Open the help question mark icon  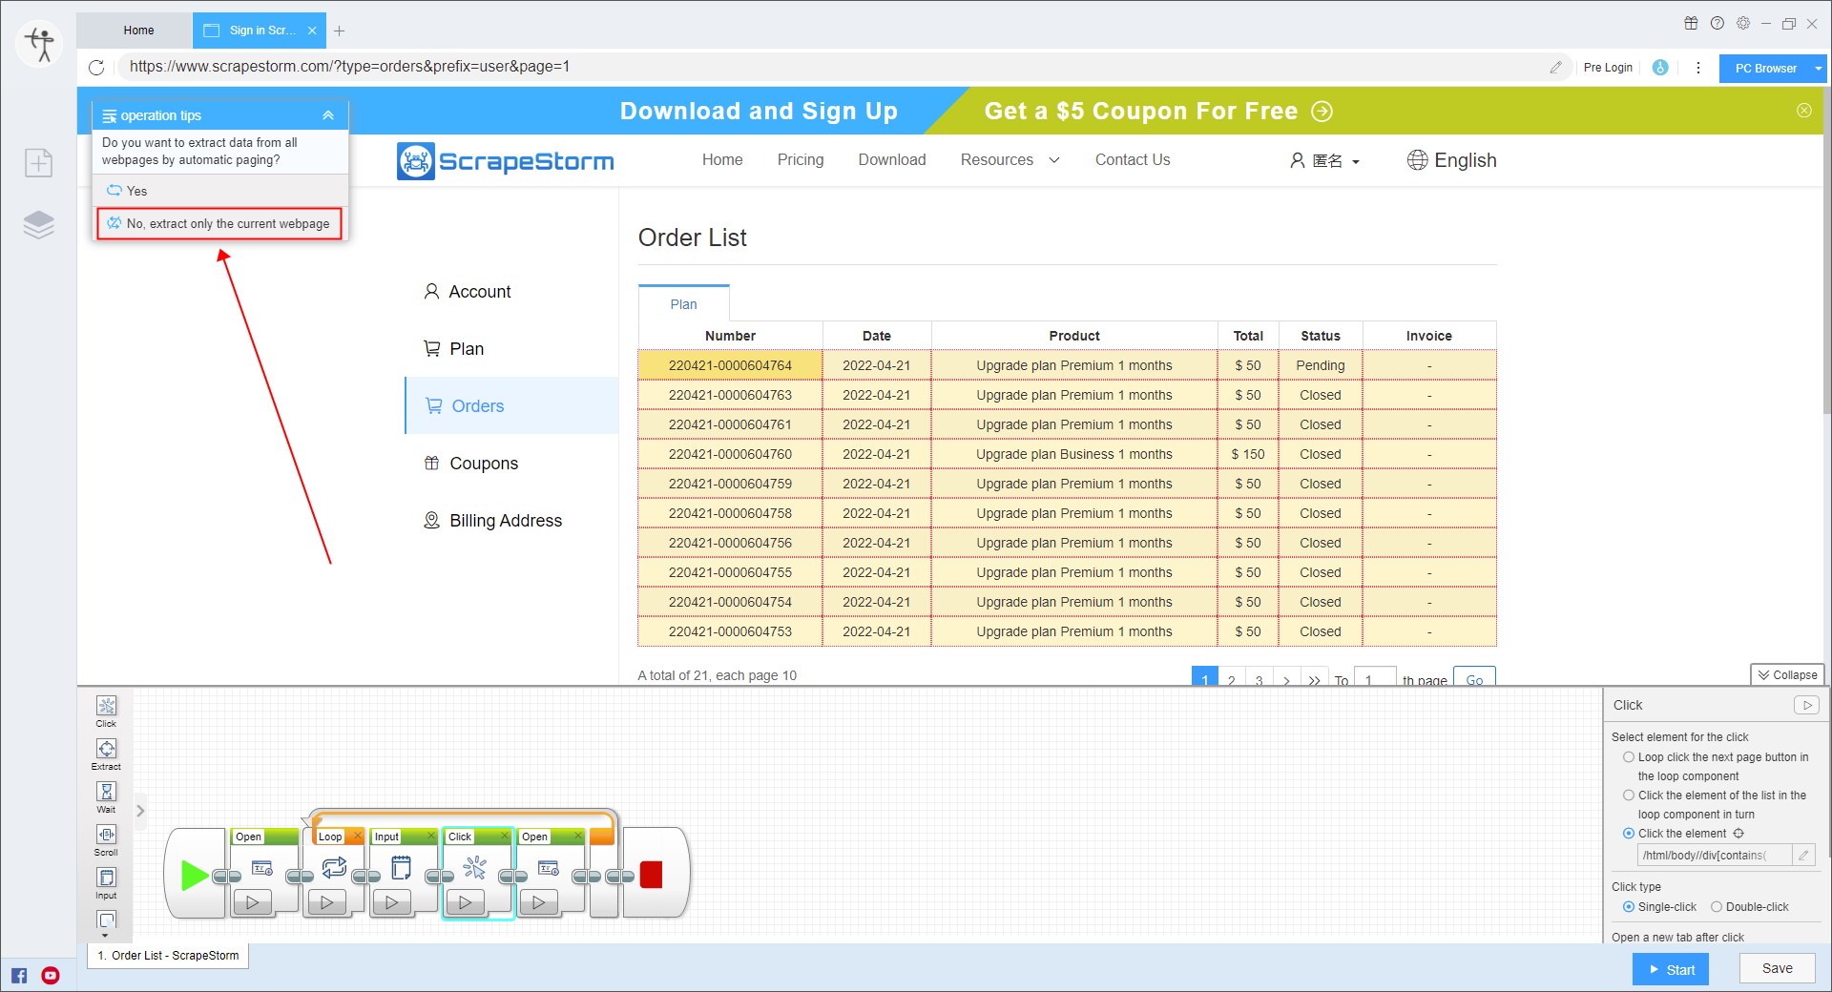(x=1717, y=24)
